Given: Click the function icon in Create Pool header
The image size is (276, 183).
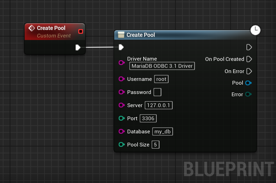Looking at the screenshot, I should (121, 35).
